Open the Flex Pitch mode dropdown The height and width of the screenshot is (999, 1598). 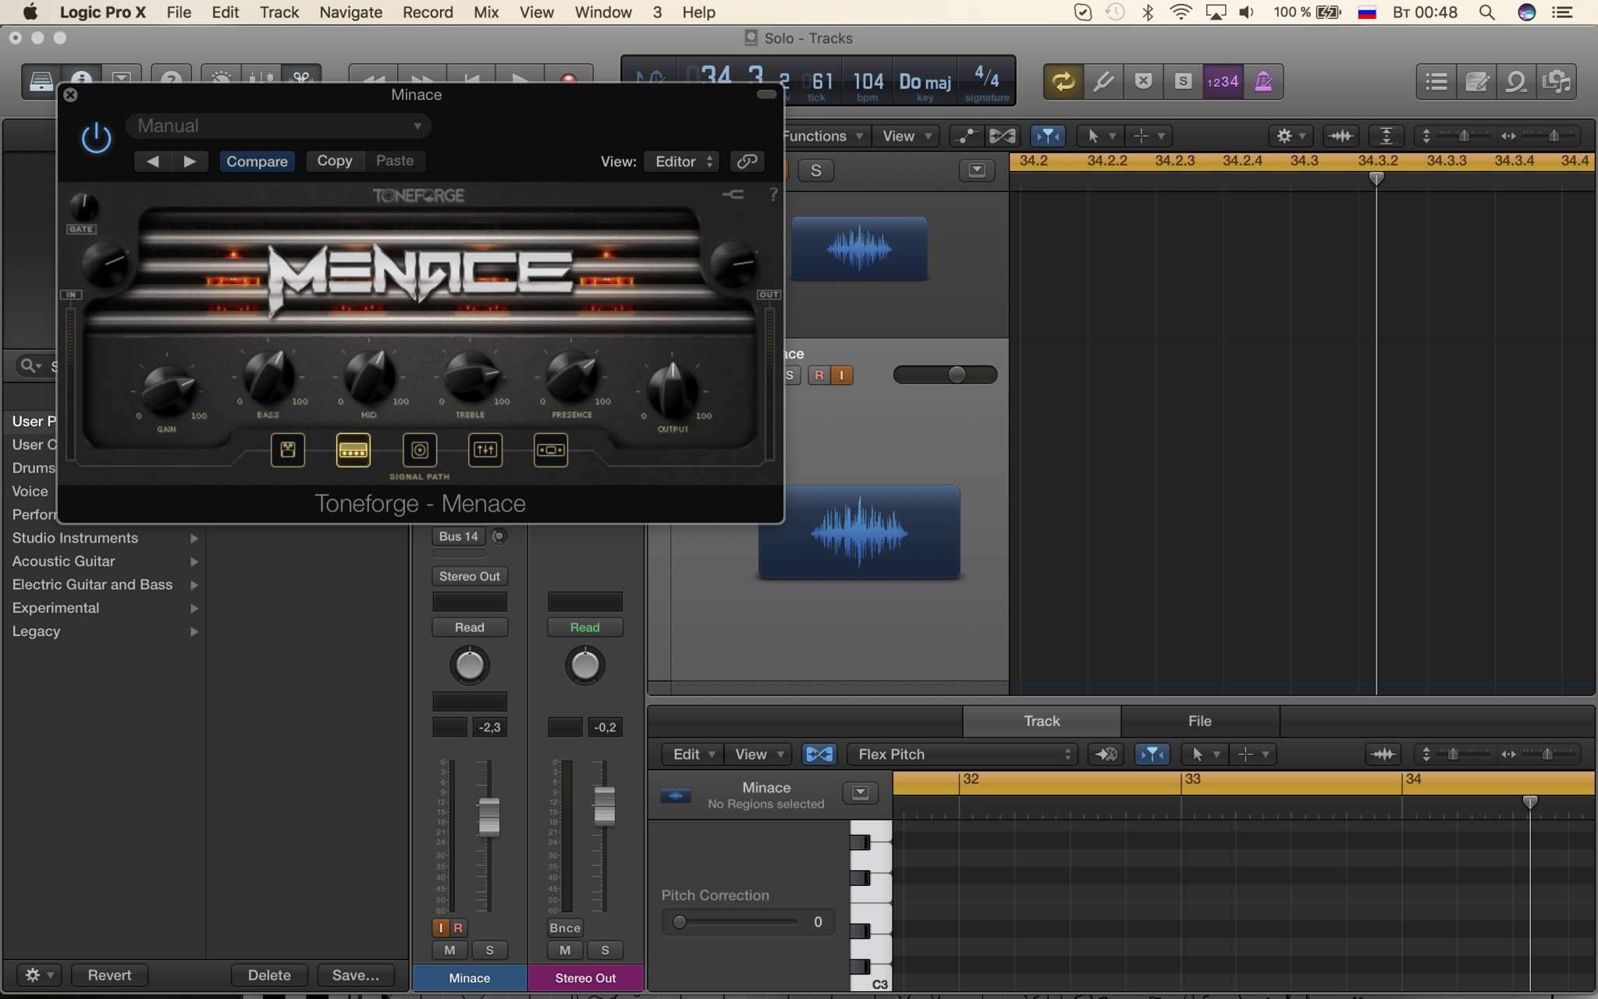[962, 754]
